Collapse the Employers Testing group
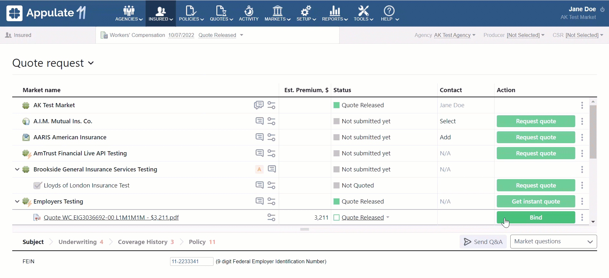Viewport: 609px width, 278px height. [x=17, y=201]
